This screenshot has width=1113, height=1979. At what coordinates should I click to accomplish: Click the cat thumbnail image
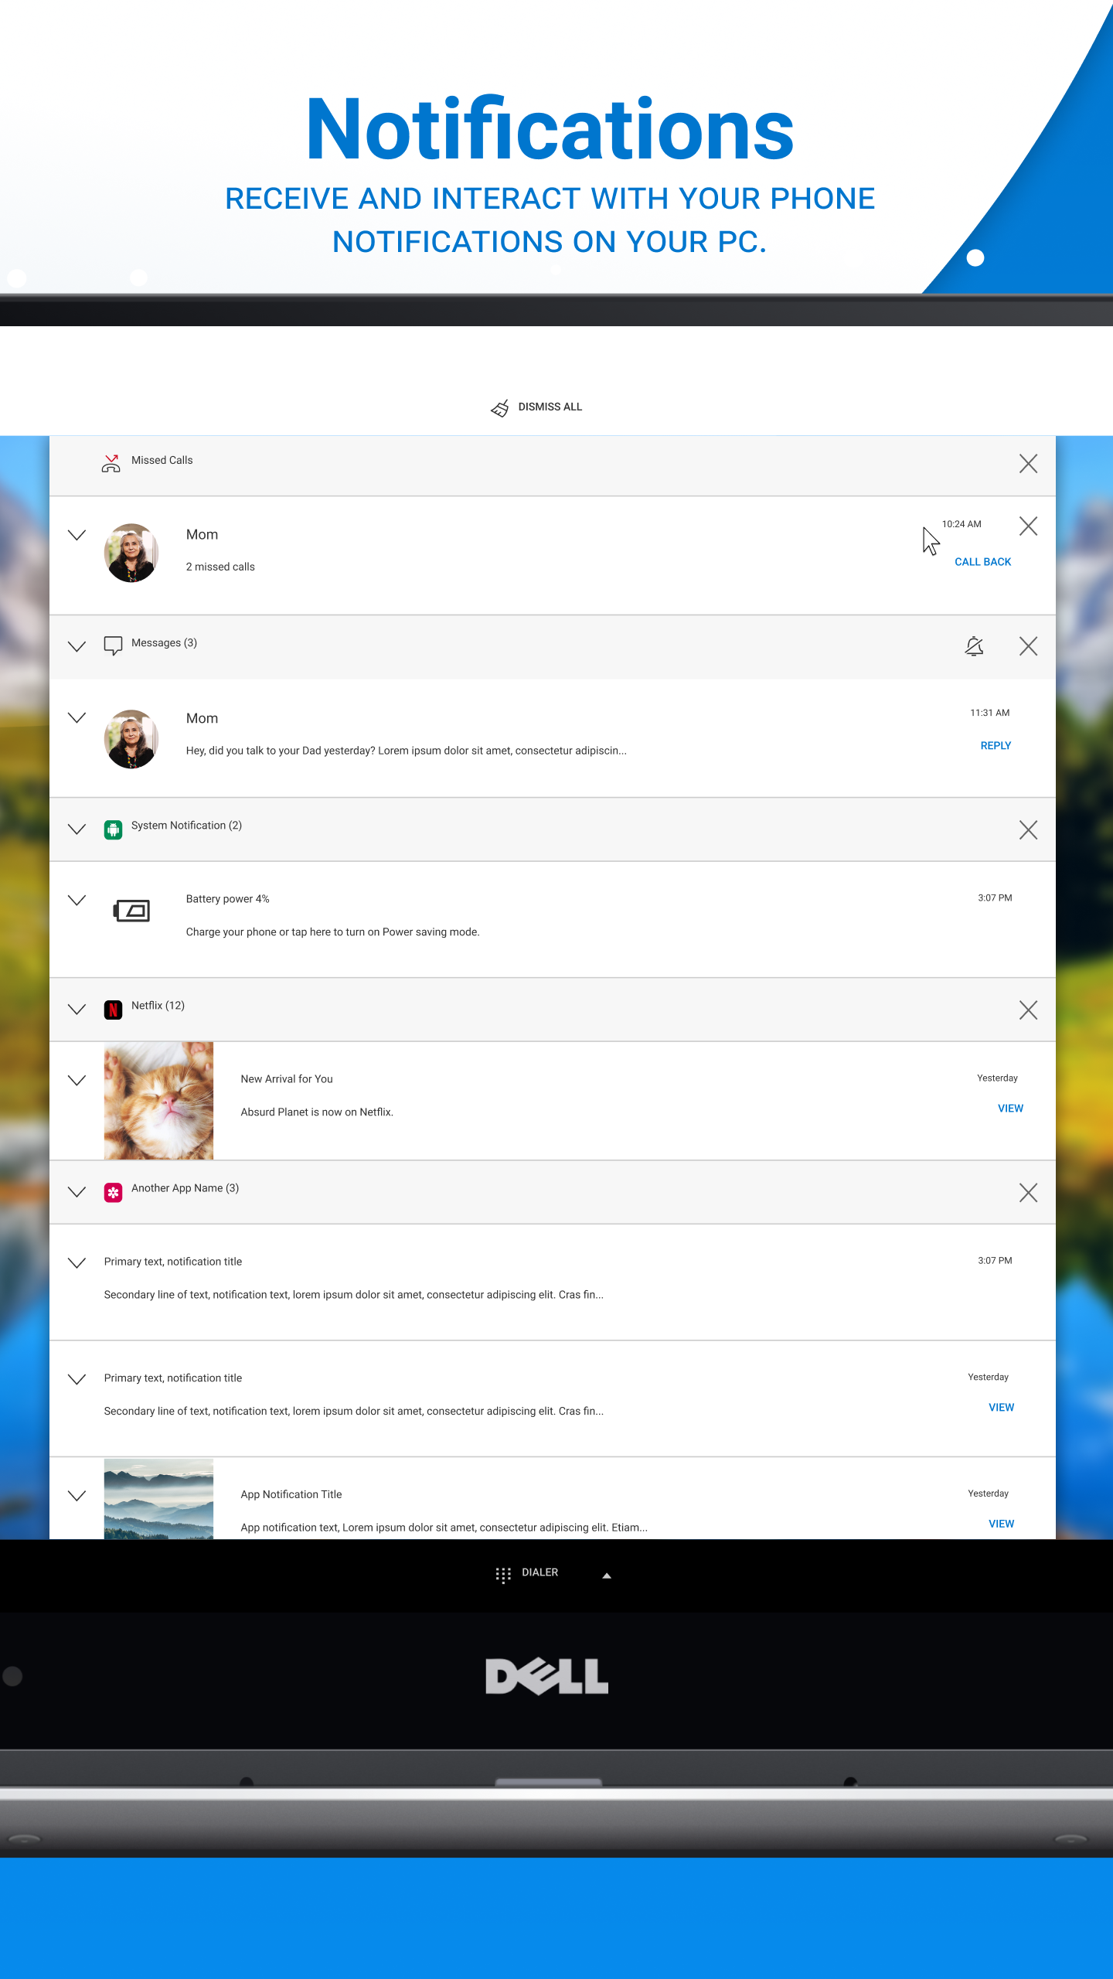158,1100
